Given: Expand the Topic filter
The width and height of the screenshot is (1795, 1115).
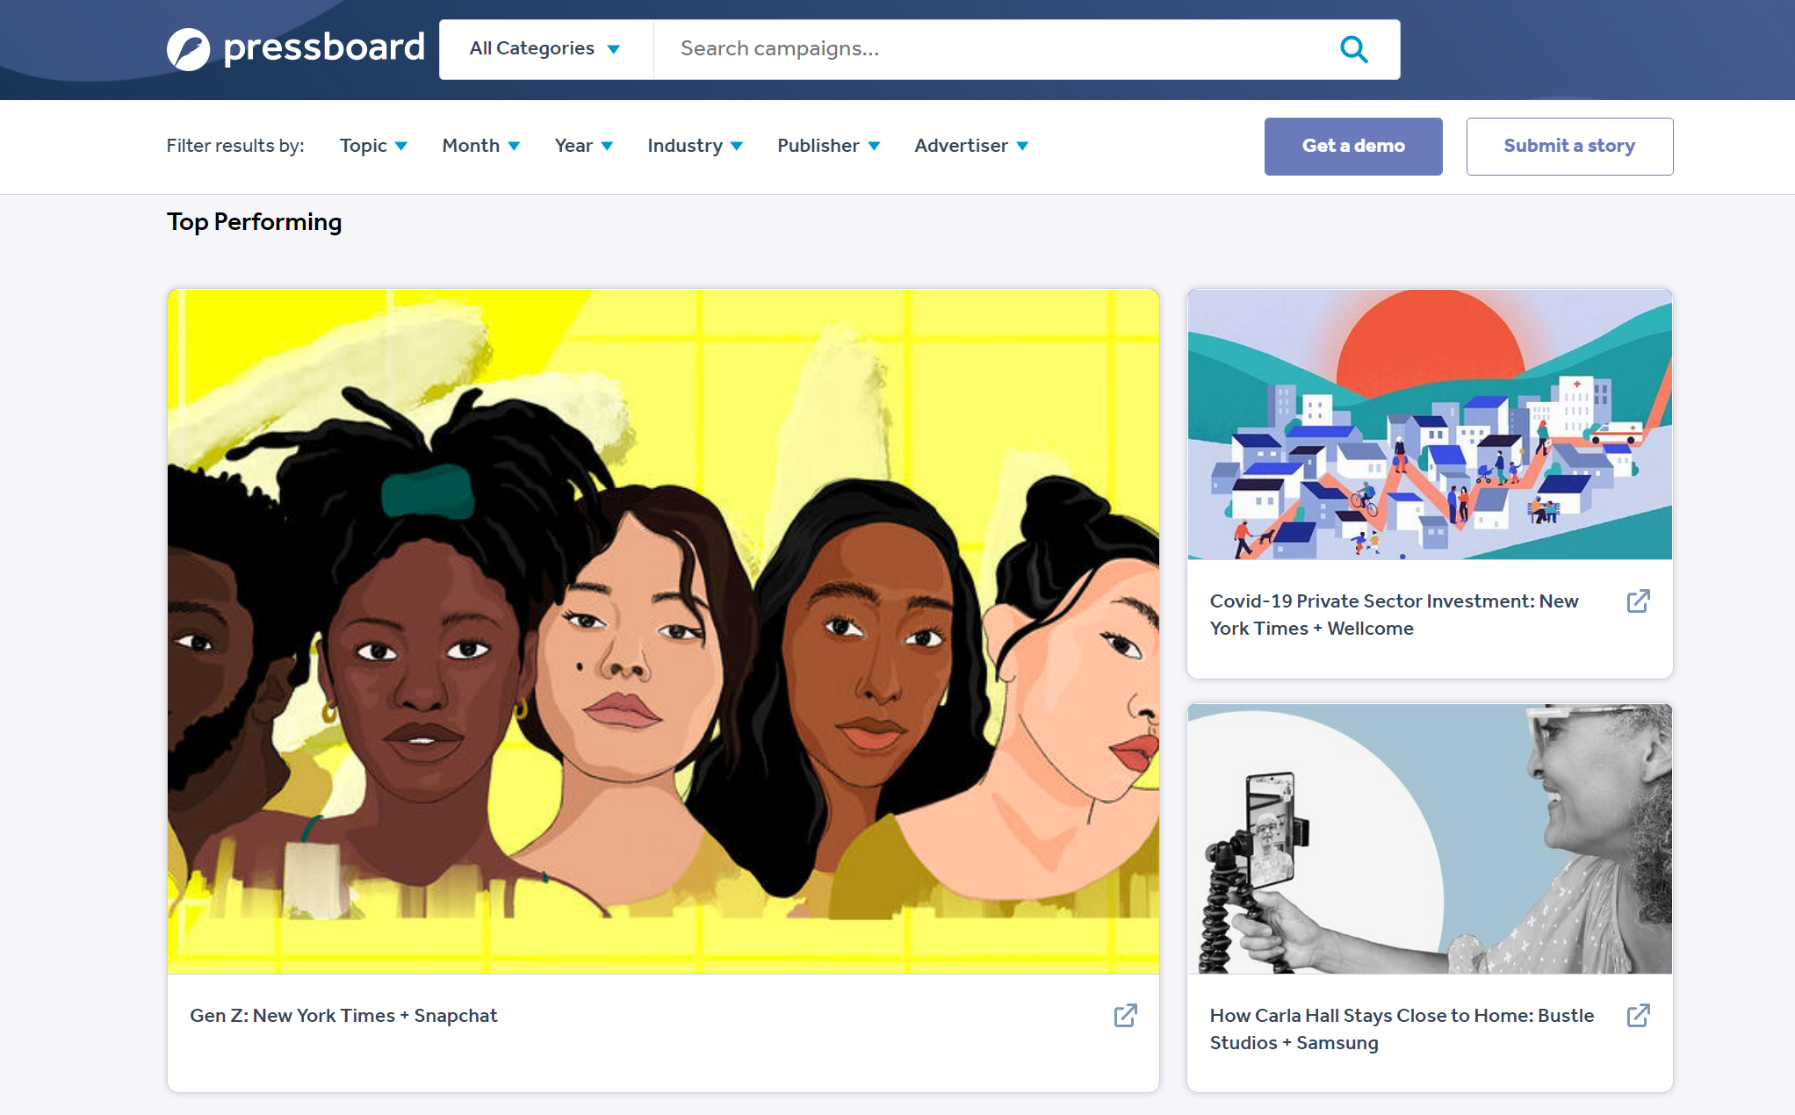Looking at the screenshot, I should tap(373, 146).
